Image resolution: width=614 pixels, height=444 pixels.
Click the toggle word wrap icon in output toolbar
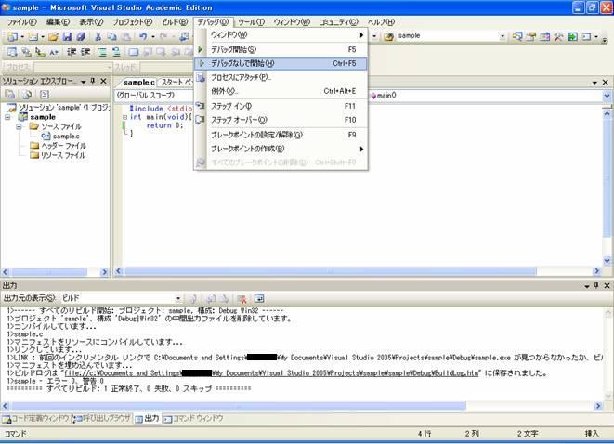(x=259, y=297)
